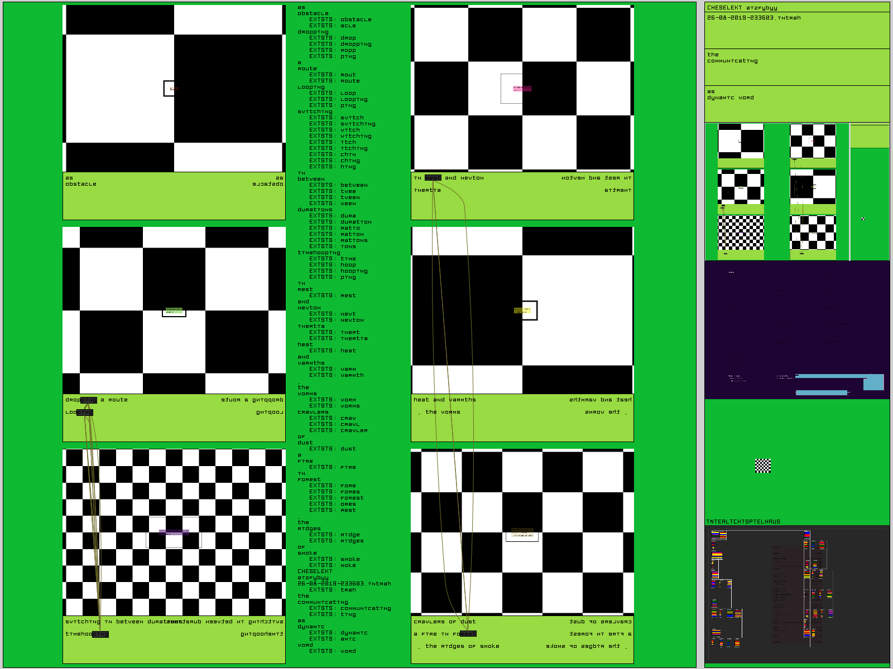The image size is (893, 669).
Task: Click highlighted "rest" in "in rest and newton"
Action: [x=433, y=178]
